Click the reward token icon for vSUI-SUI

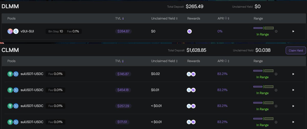point(190,31)
